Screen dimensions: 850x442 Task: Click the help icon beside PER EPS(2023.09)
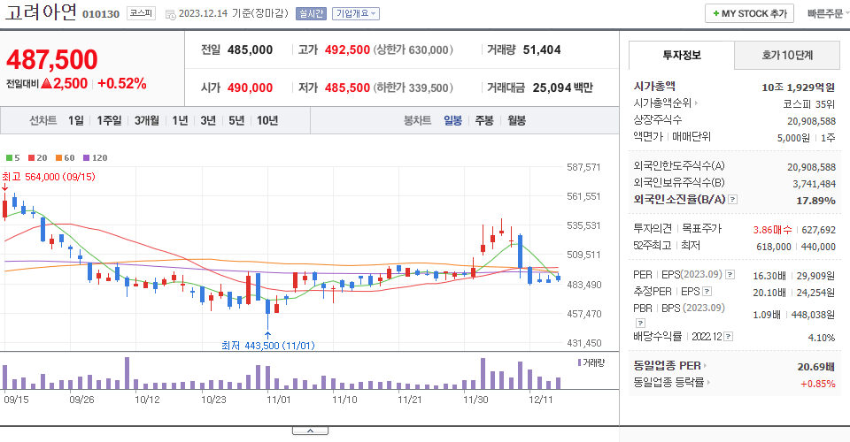pos(730,275)
